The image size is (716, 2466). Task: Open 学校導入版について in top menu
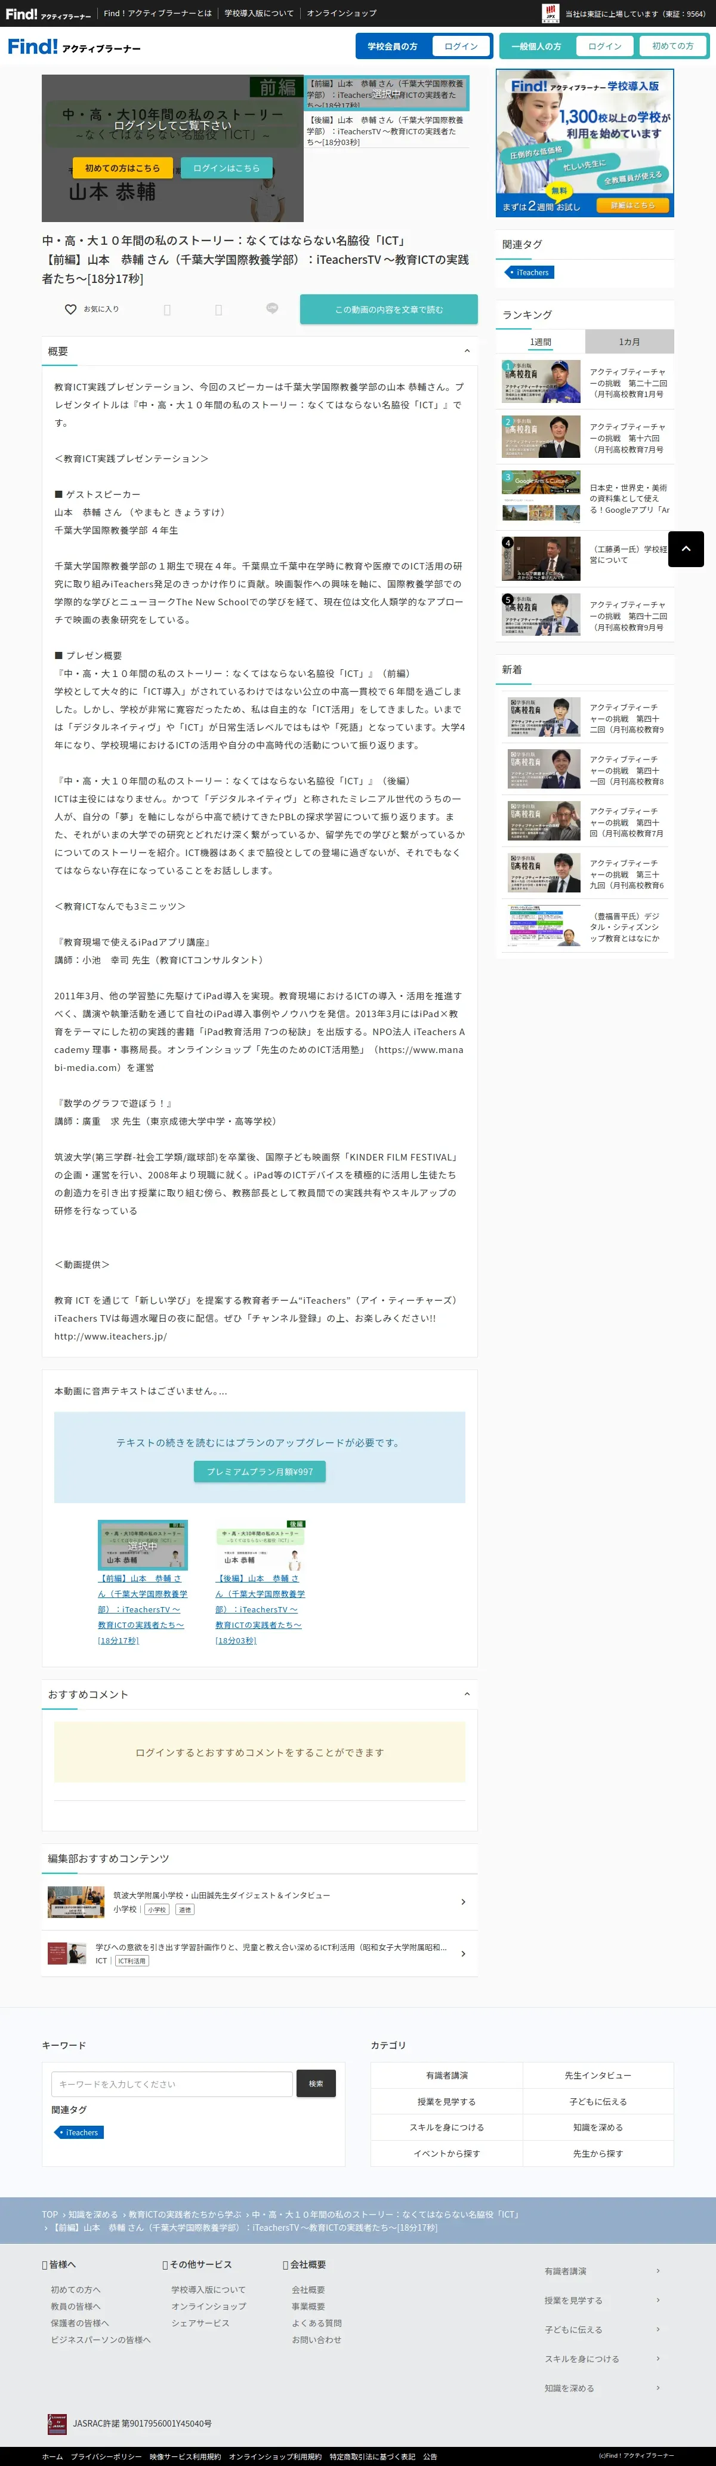260,13
